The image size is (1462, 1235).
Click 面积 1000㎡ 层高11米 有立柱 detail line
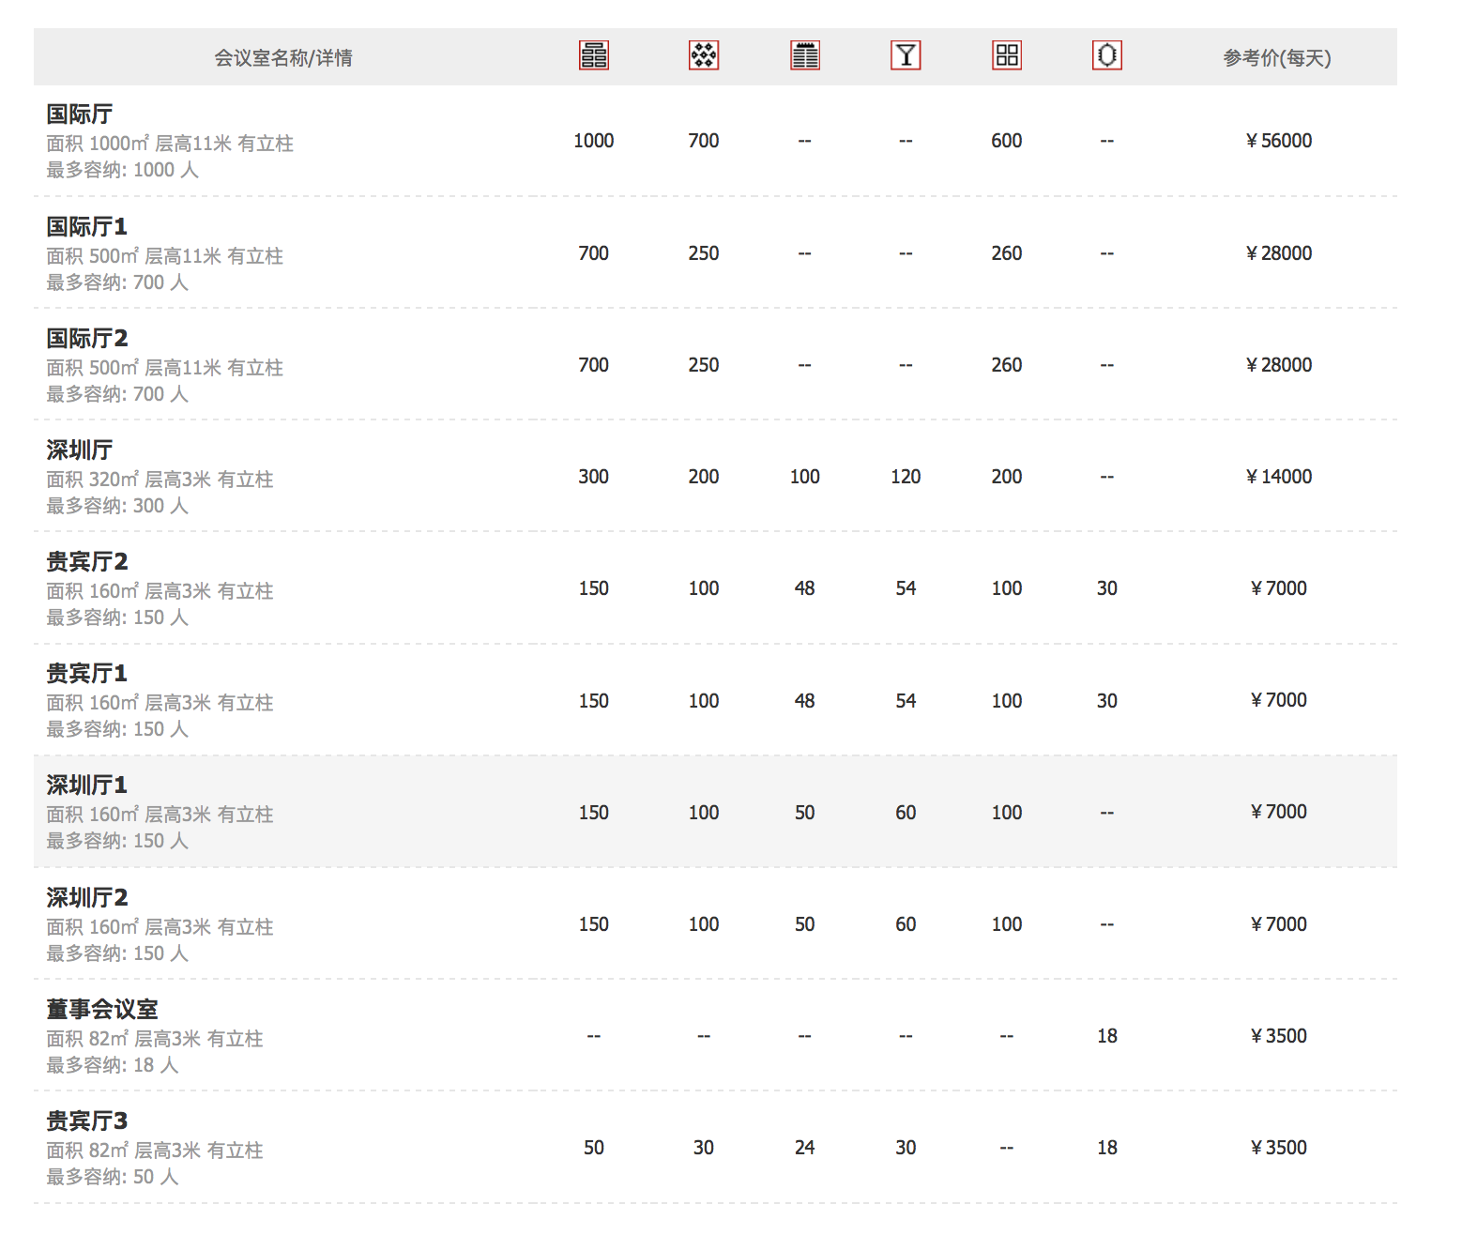click(170, 144)
